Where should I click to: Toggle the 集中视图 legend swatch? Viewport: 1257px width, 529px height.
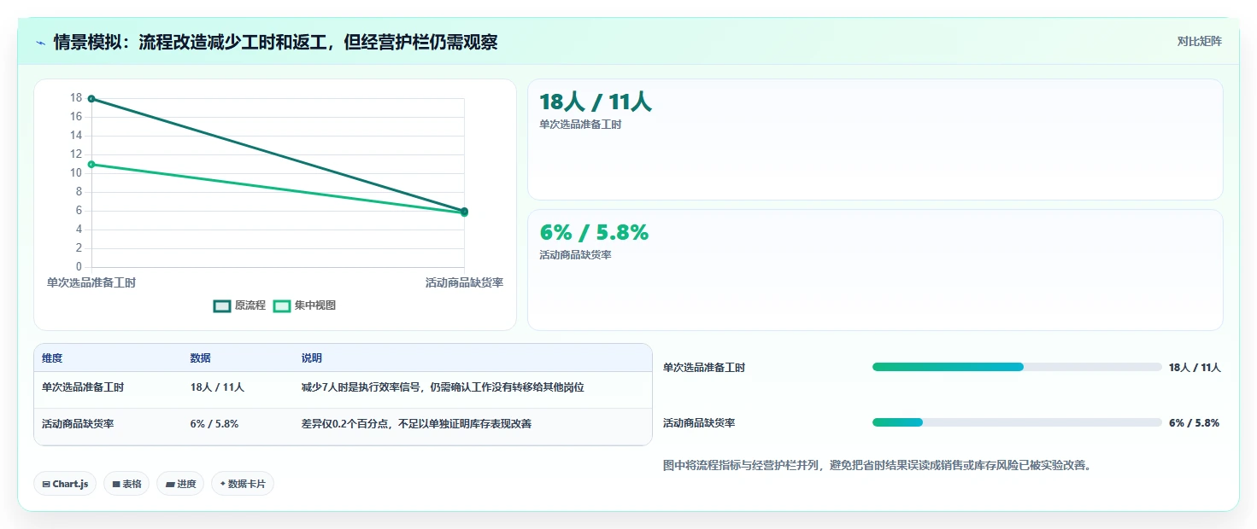click(x=282, y=305)
